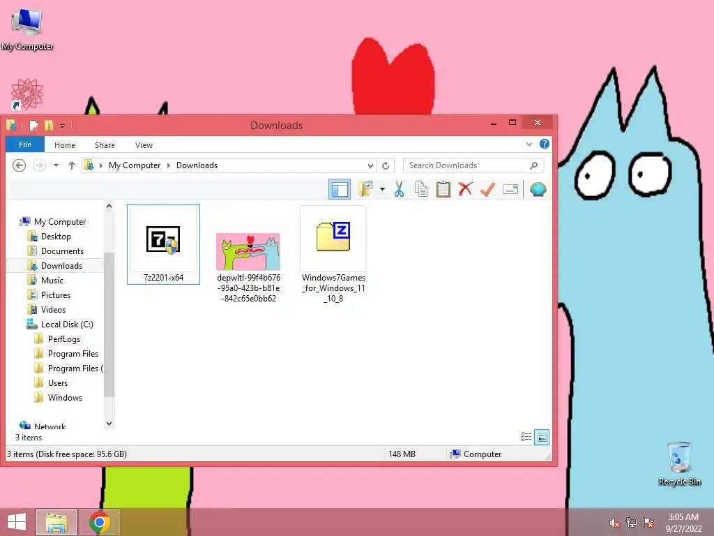
Task: Open My Computer desktop icon
Action: (27, 28)
